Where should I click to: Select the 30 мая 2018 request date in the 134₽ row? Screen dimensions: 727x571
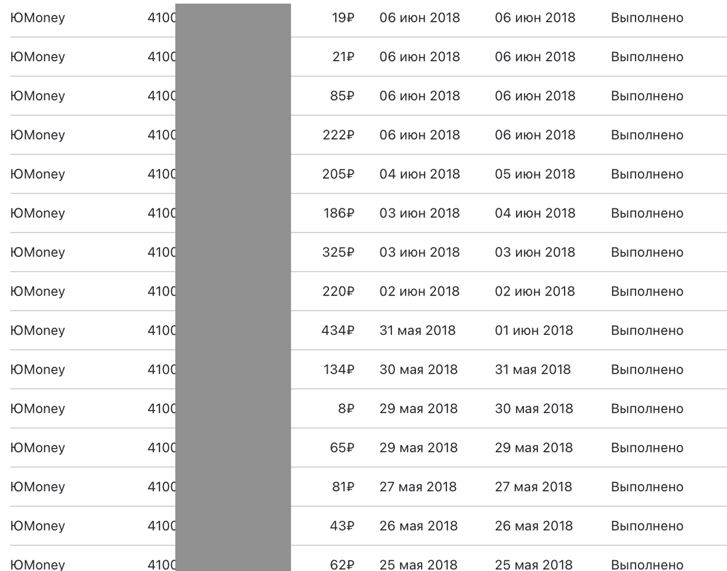click(x=419, y=370)
